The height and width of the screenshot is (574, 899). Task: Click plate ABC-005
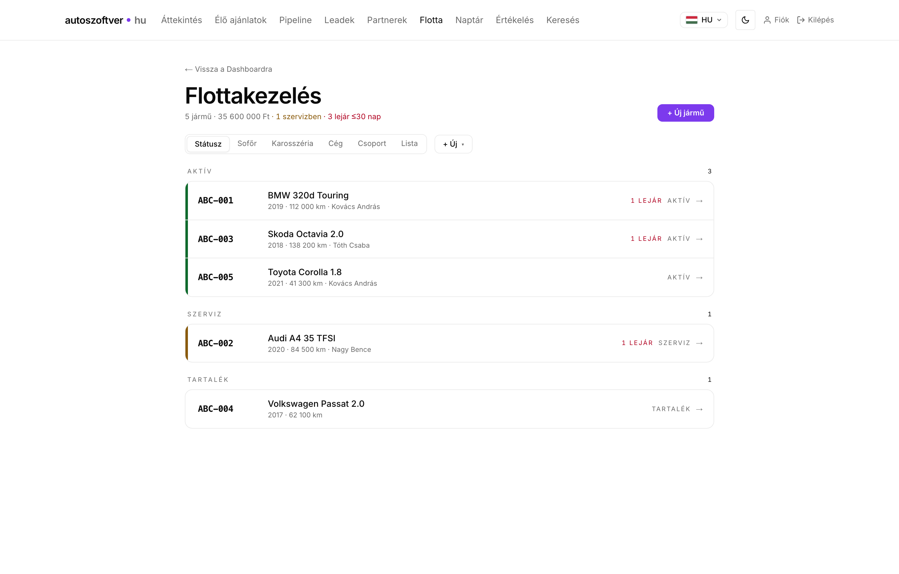click(x=215, y=277)
